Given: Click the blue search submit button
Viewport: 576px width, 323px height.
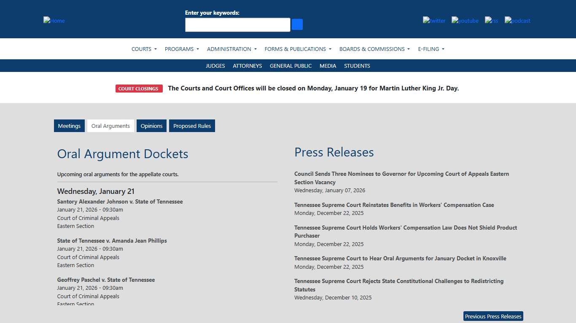Looking at the screenshot, I should pyautogui.click(x=297, y=24).
